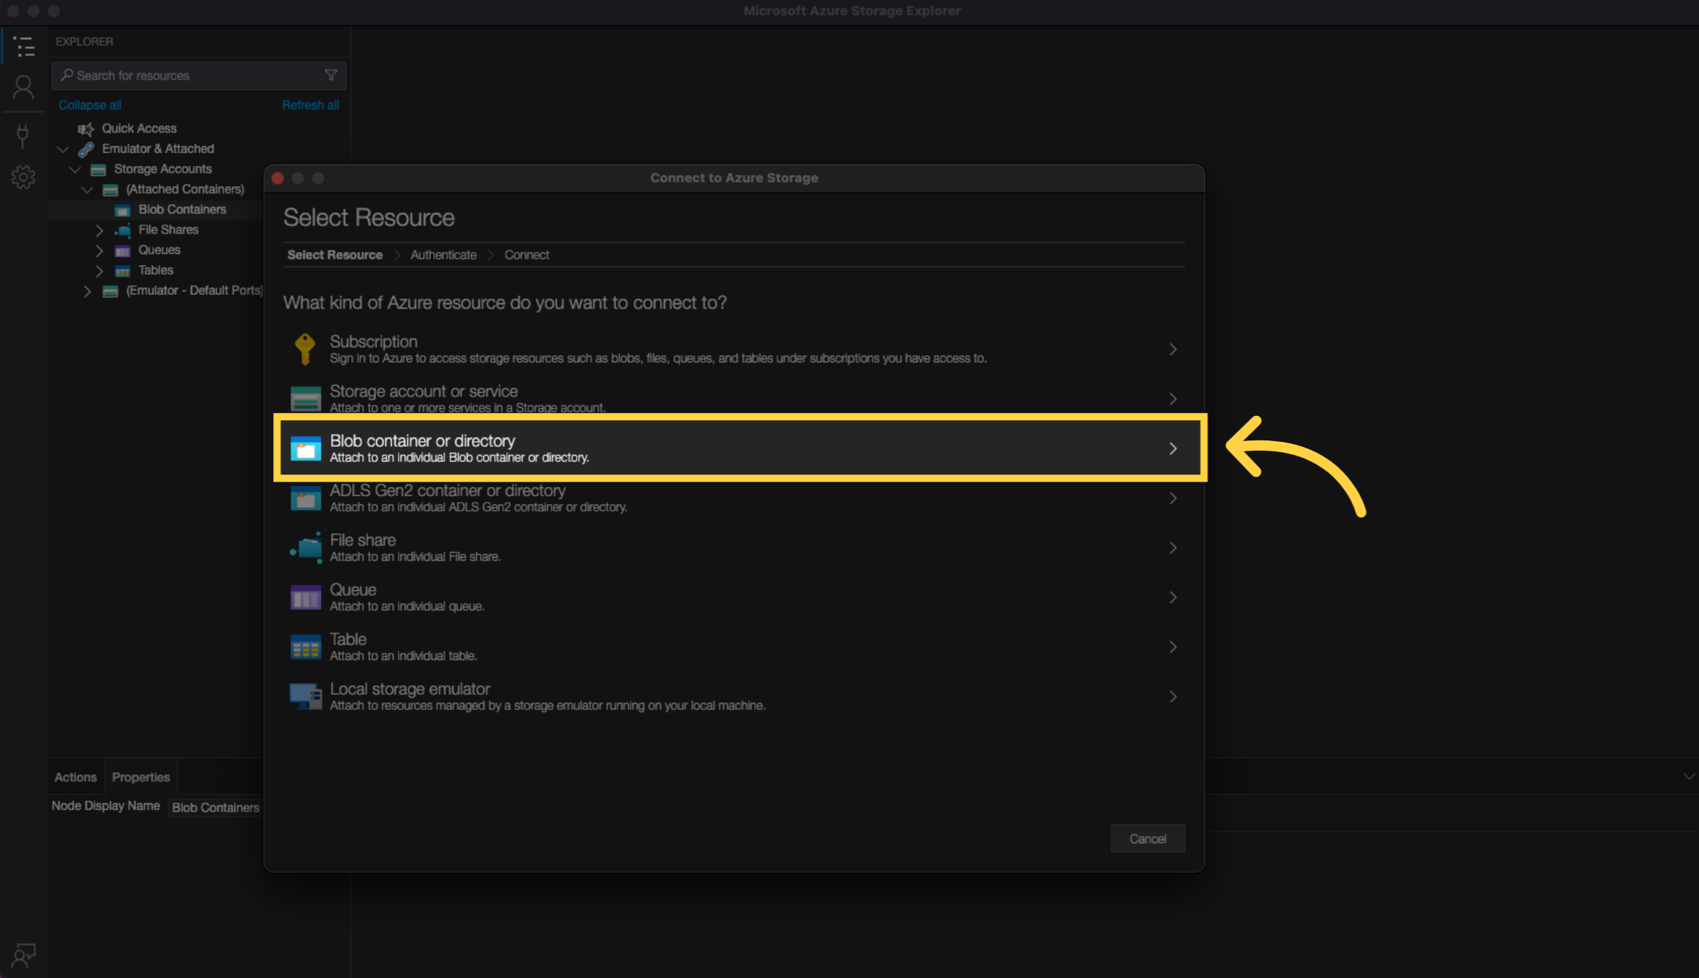Click the Queues tree icon
The width and height of the screenshot is (1699, 978).
click(122, 251)
